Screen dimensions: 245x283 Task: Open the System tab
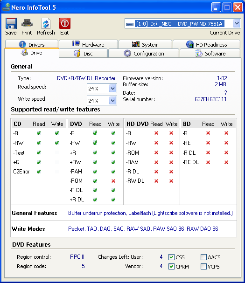pos(145,44)
